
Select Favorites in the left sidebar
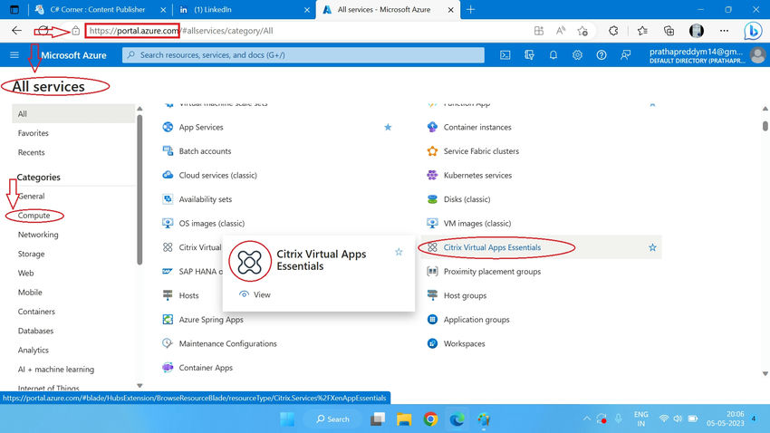33,133
